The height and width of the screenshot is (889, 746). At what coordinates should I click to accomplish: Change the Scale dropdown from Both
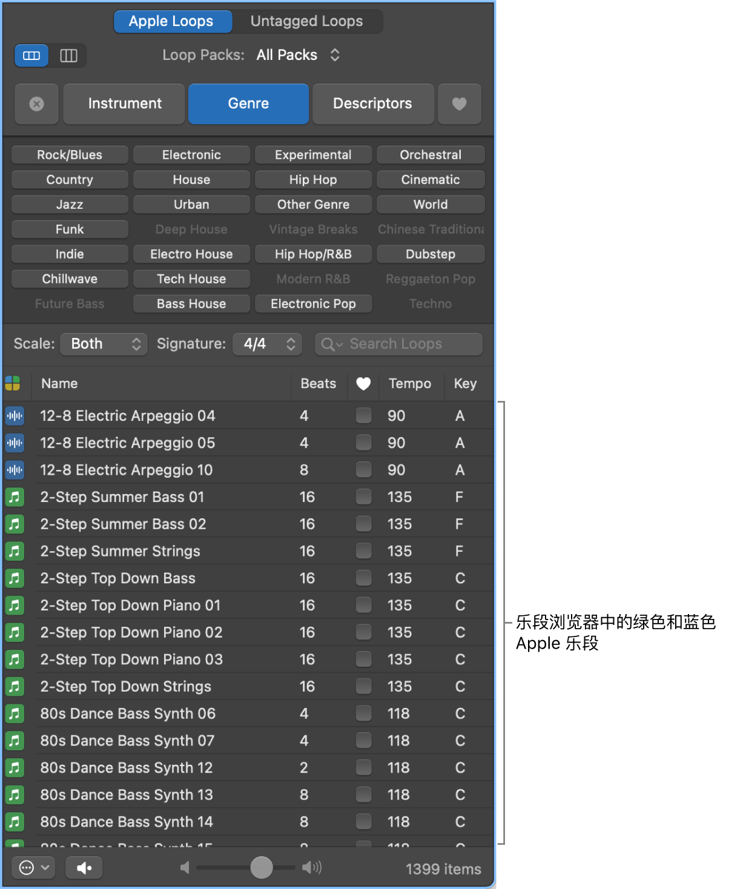tap(103, 343)
